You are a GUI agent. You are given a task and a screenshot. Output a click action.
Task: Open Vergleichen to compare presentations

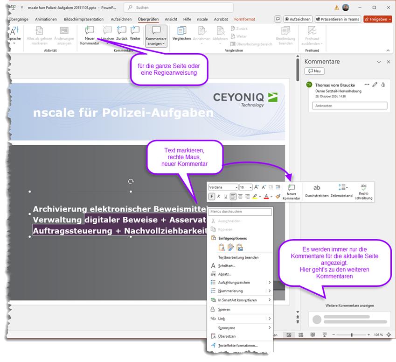pos(181,33)
